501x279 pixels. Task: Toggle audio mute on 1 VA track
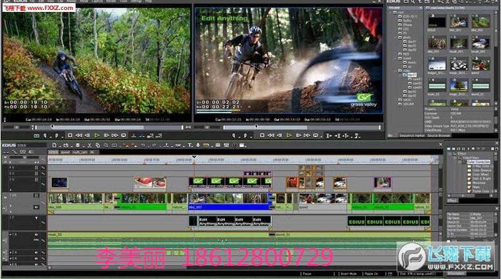tap(36, 206)
